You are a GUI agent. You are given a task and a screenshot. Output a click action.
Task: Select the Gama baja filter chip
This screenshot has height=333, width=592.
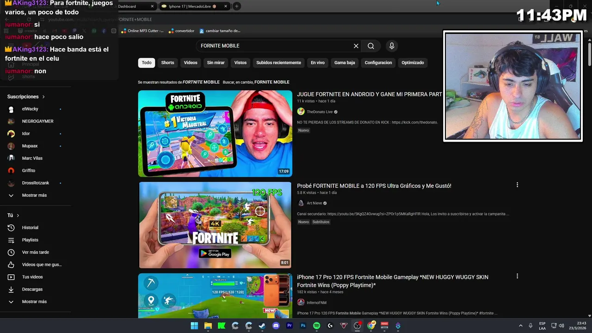[x=345, y=62]
